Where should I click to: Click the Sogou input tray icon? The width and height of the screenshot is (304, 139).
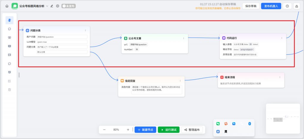tap(226, 124)
